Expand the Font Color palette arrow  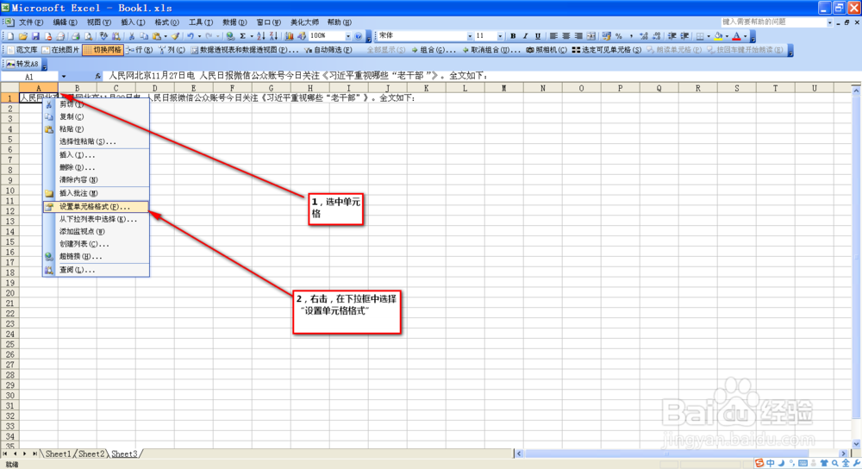coord(746,36)
